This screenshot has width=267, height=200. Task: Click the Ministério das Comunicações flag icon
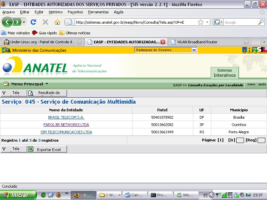point(6,50)
